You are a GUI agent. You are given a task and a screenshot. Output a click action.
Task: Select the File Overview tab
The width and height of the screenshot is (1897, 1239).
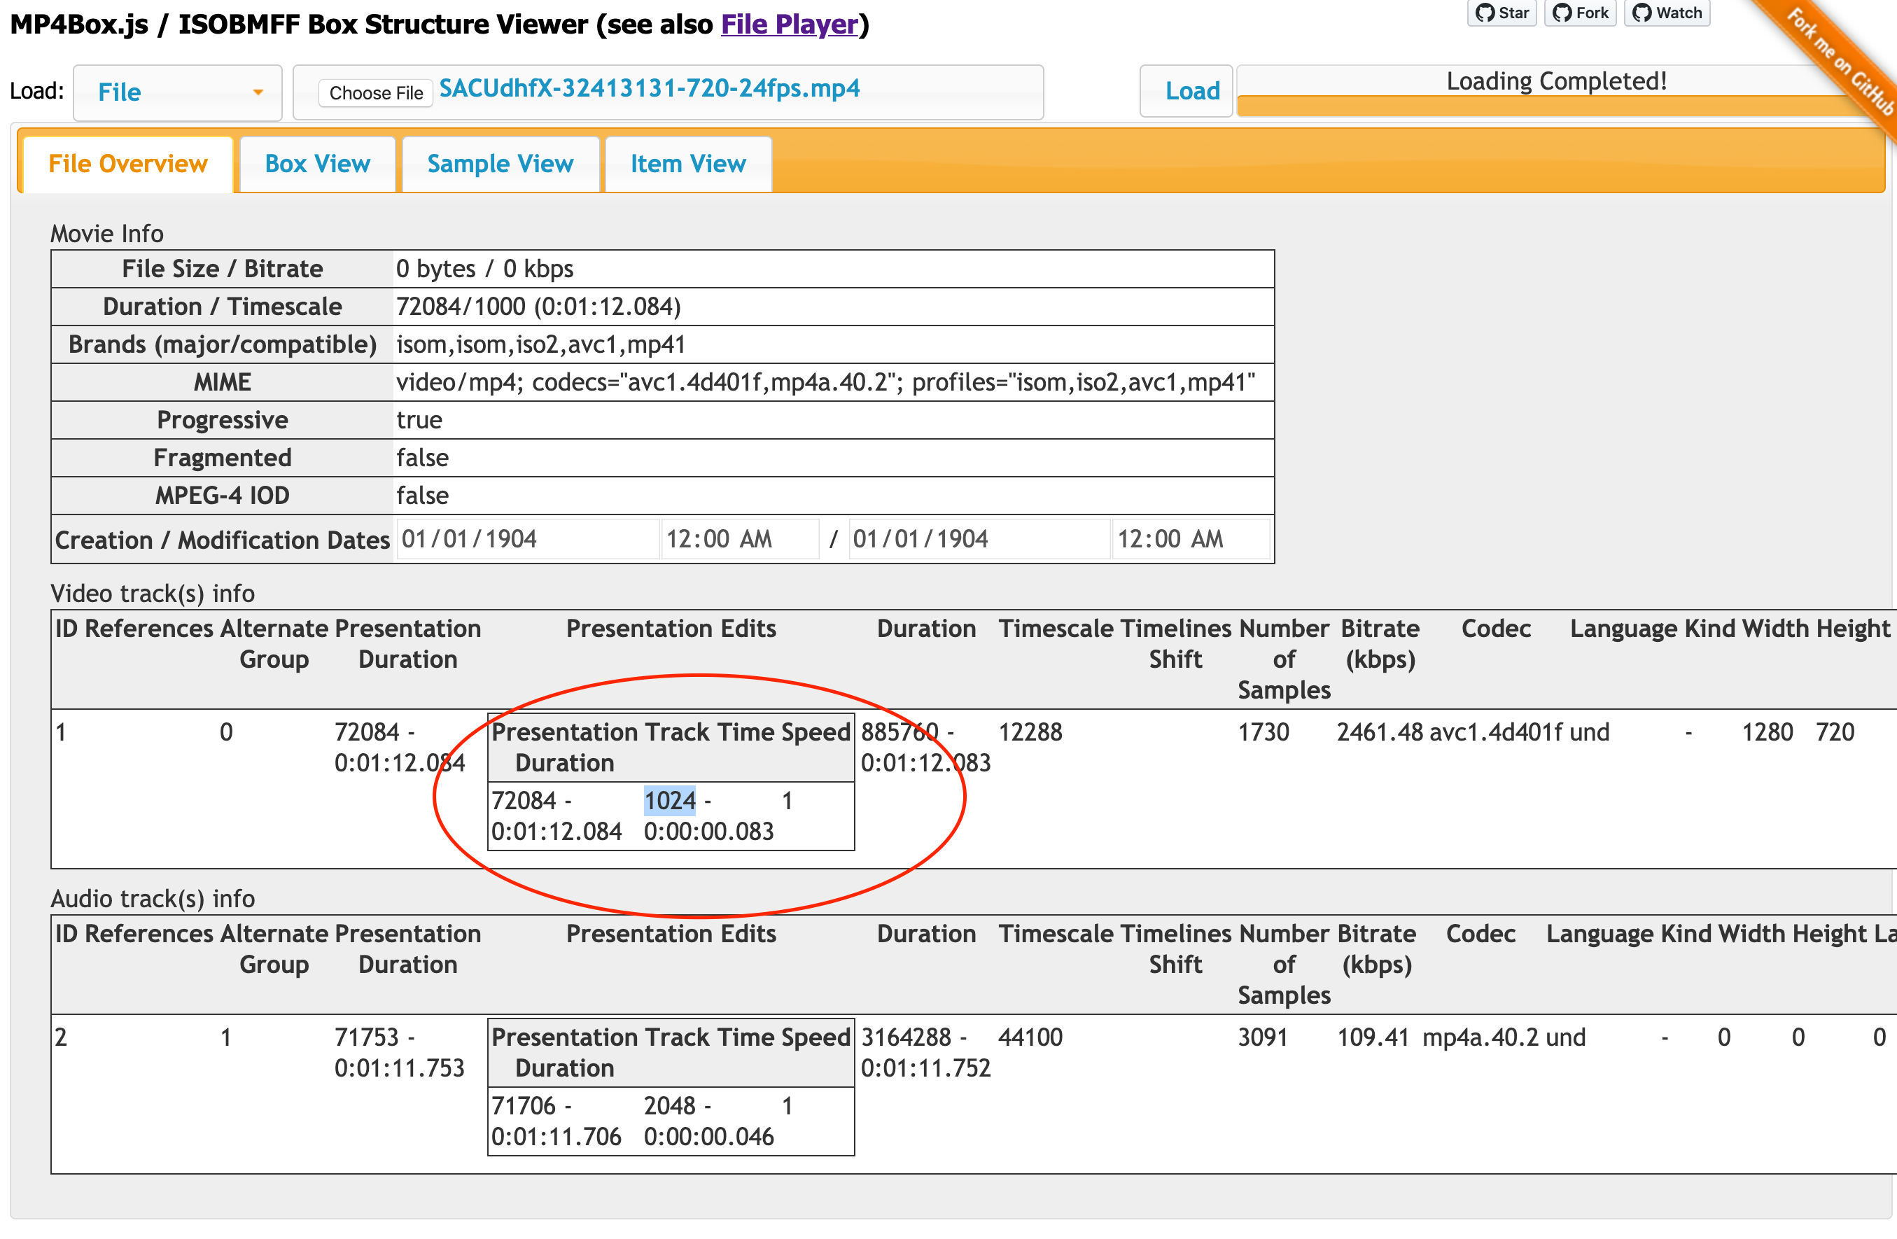(x=127, y=163)
